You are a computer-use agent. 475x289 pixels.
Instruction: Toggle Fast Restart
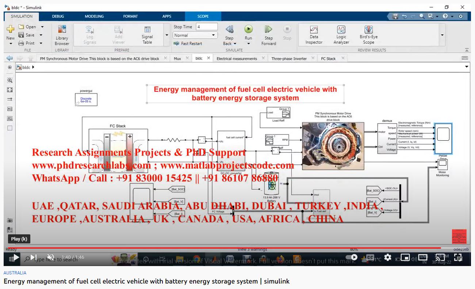pyautogui.click(x=188, y=43)
